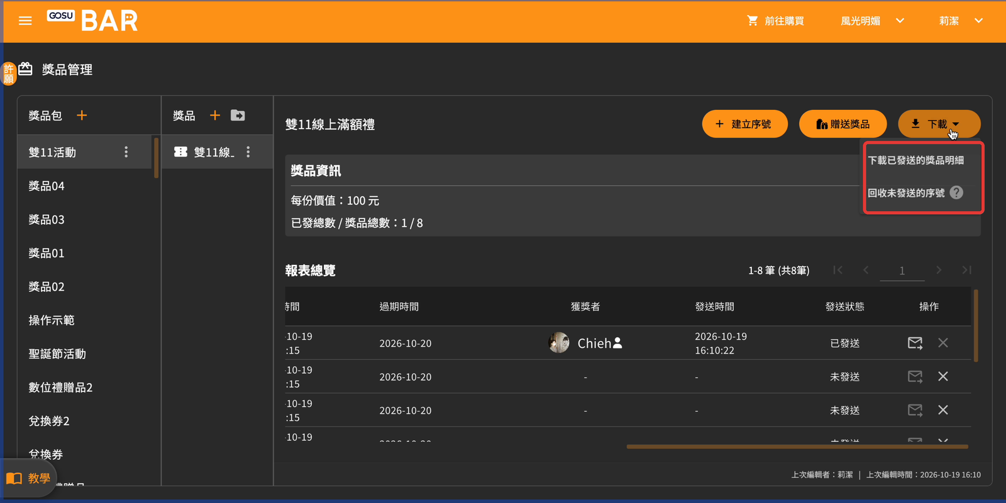Click the prize pack list scrollbar
This screenshot has width=1006, height=503.
(x=156, y=158)
